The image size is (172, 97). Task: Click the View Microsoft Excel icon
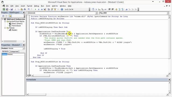click(4, 9)
